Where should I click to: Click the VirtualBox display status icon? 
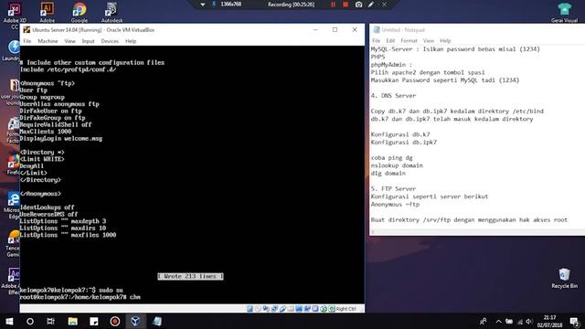(x=299, y=309)
